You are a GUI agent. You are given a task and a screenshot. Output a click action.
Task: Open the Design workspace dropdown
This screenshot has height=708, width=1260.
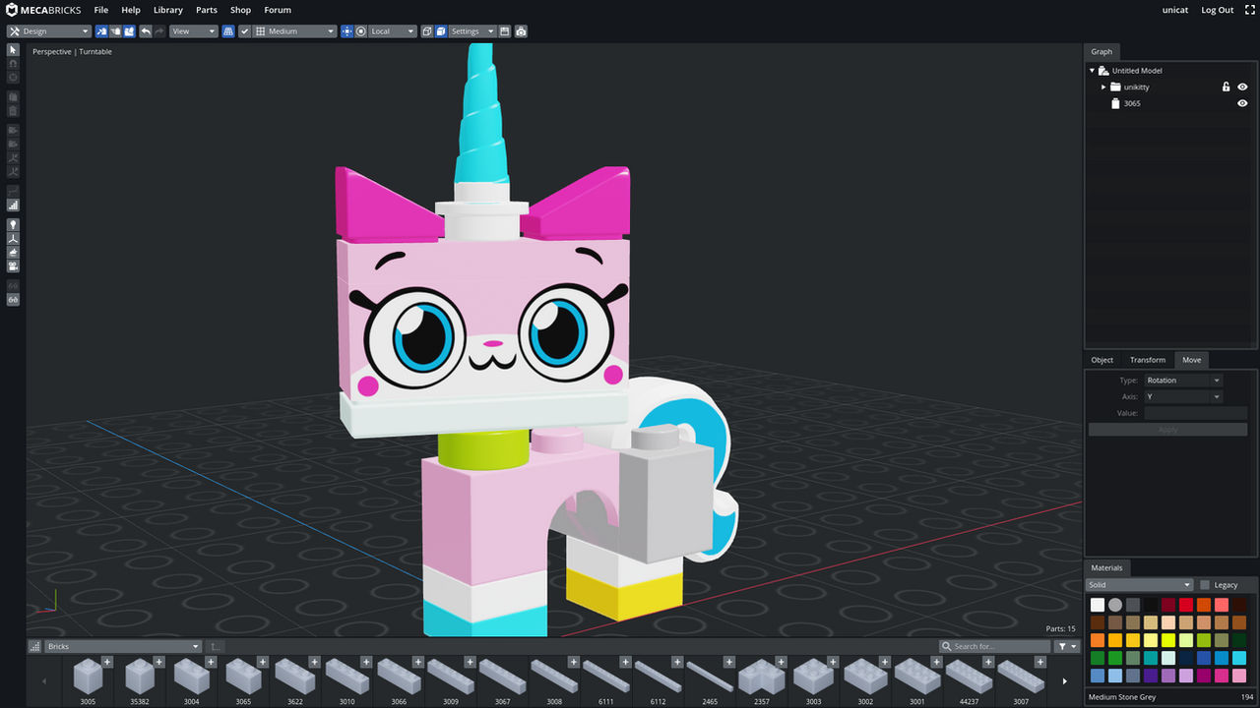[x=49, y=31]
